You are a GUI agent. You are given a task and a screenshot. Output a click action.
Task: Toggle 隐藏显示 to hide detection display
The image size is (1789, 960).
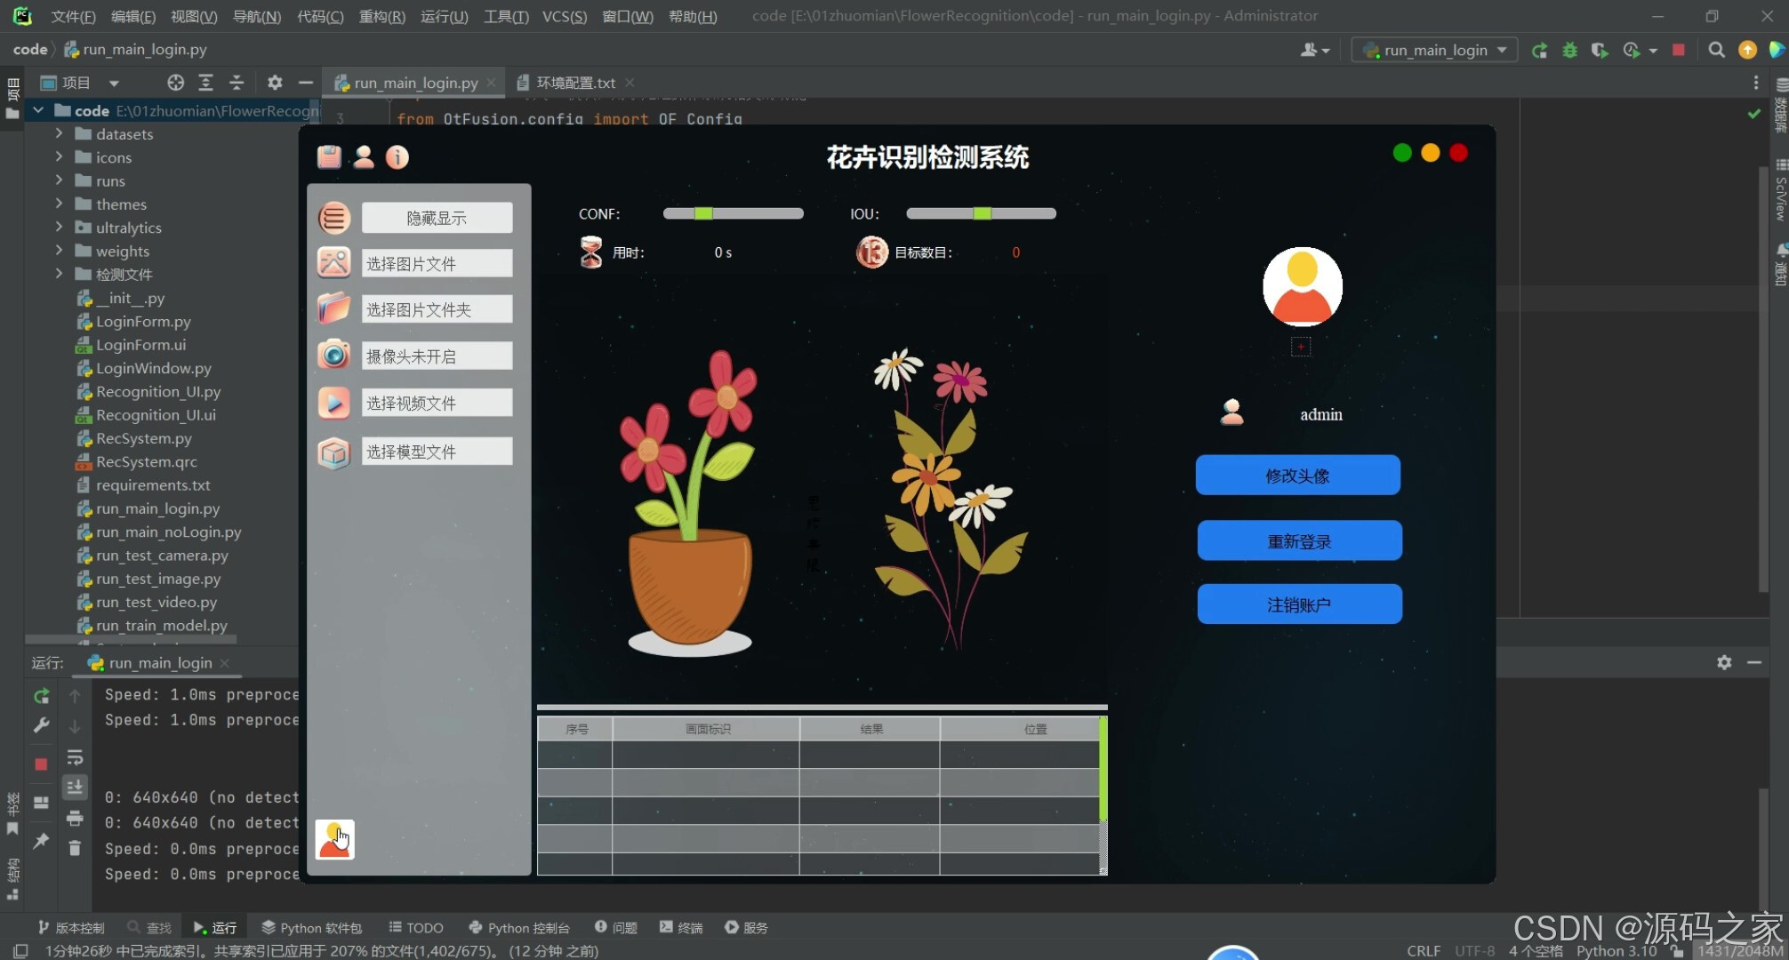(437, 217)
